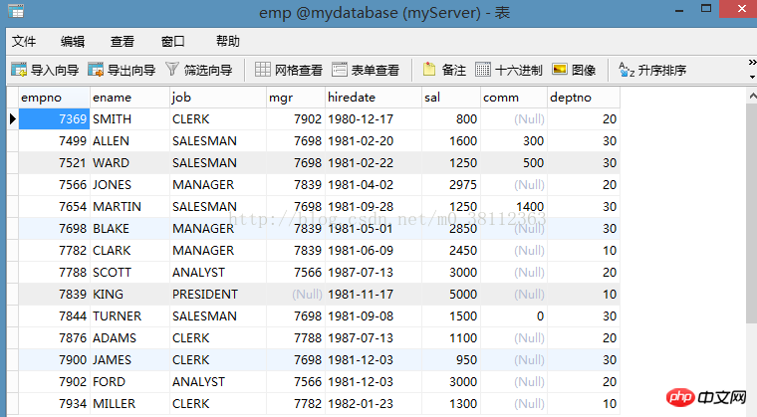Select the deptno cell of MILLER row
The width and height of the screenshot is (757, 417).
pos(584,403)
